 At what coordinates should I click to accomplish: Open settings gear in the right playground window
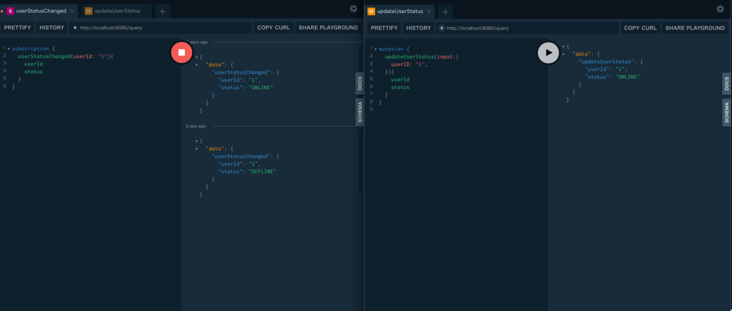click(720, 9)
